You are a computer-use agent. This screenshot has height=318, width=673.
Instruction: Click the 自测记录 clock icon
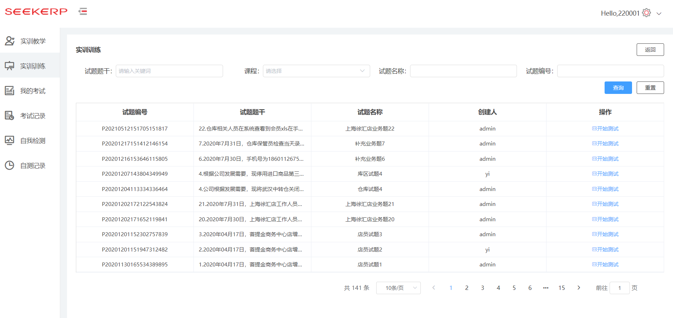pos(10,165)
